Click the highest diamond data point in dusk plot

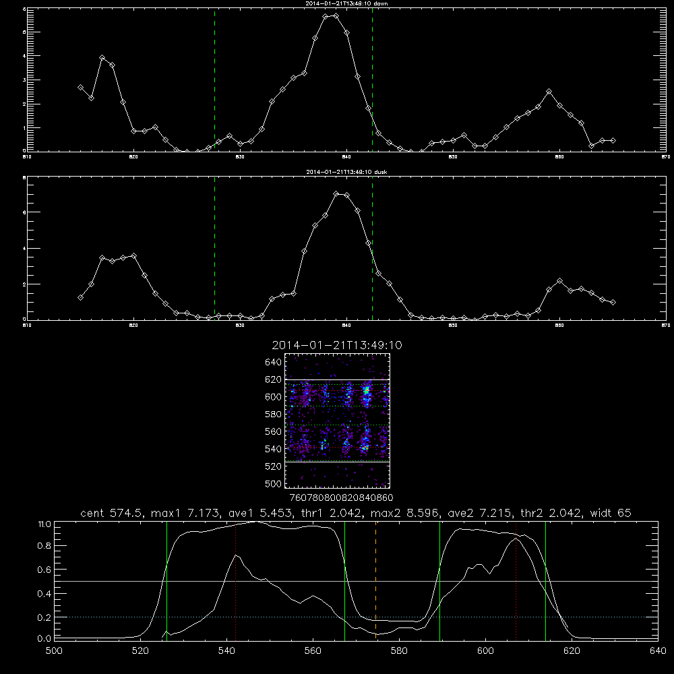click(336, 194)
